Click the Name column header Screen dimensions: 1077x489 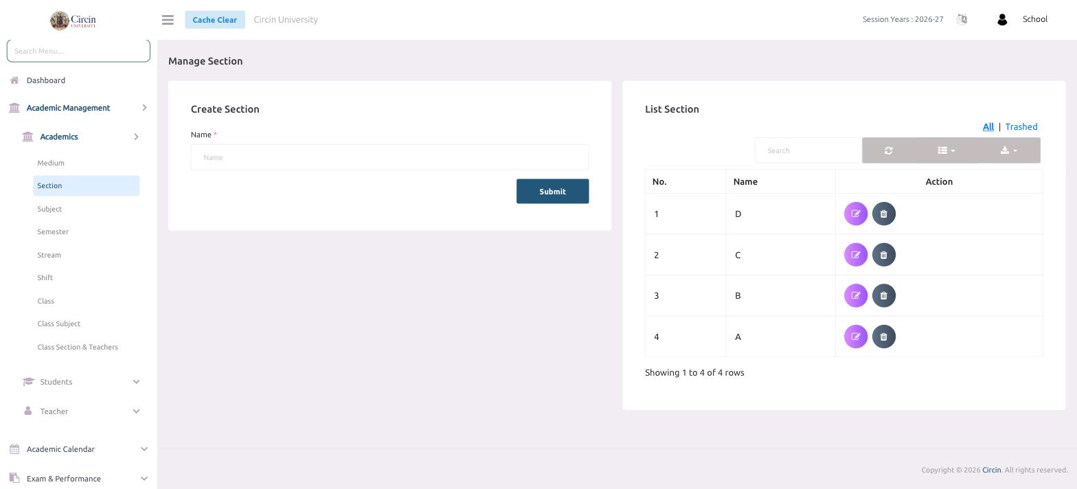click(780, 181)
